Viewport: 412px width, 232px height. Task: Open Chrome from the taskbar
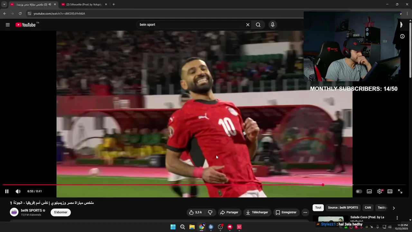(201, 227)
